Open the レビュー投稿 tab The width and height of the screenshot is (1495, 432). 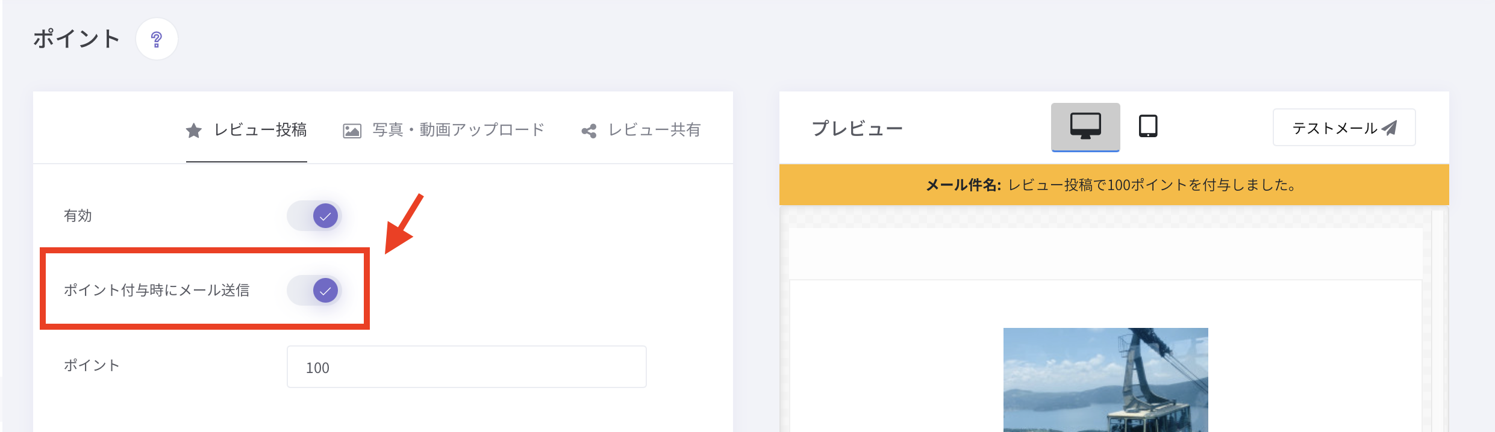point(260,130)
